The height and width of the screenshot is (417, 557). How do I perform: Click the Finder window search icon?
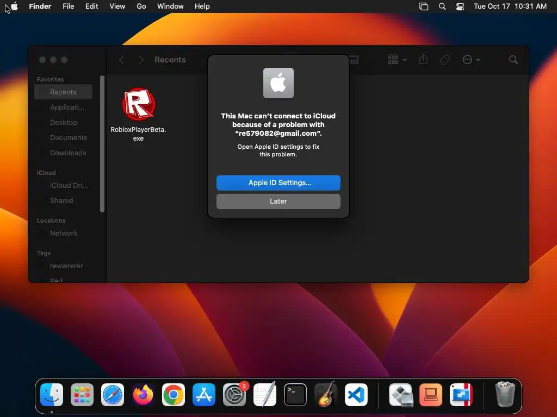[513, 60]
